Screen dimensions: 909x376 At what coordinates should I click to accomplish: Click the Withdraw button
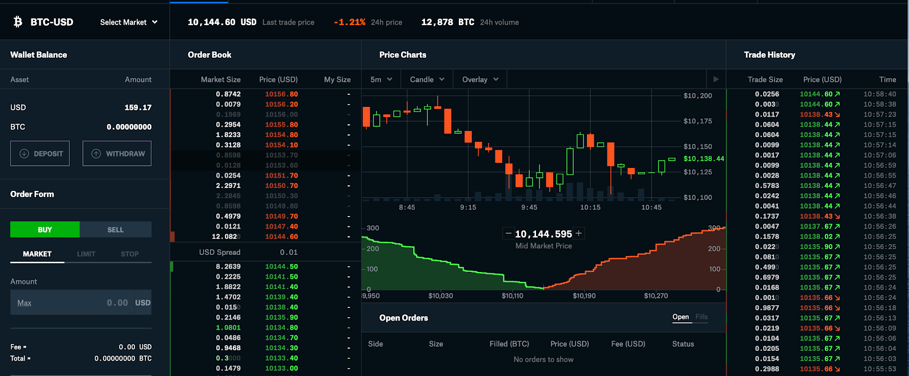pos(117,154)
